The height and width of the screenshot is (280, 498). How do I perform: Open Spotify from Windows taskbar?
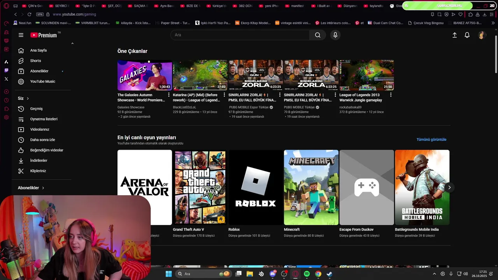(307, 274)
